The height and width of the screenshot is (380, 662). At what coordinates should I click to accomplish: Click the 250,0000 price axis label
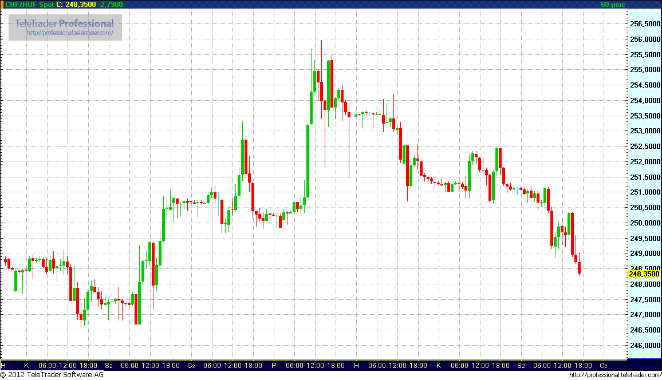pos(644,223)
